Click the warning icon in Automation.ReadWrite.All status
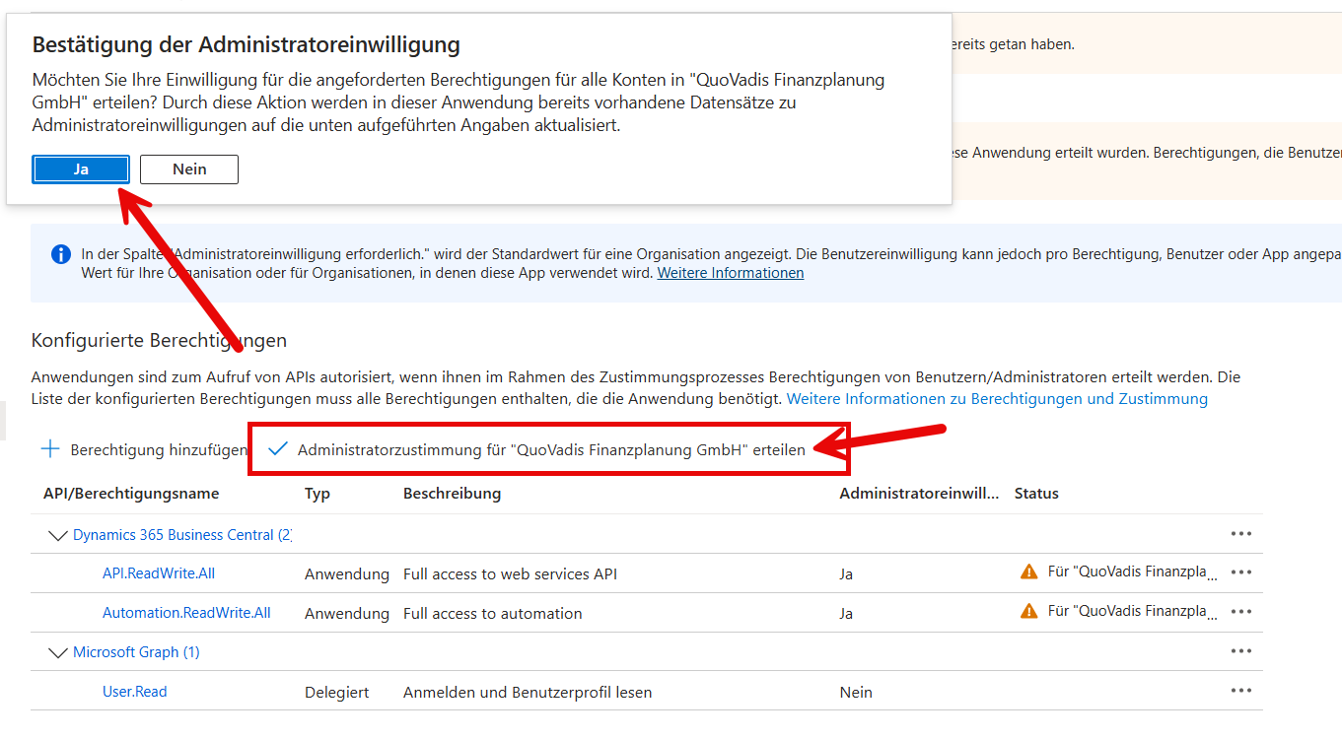The width and height of the screenshot is (1342, 740). (x=1029, y=611)
